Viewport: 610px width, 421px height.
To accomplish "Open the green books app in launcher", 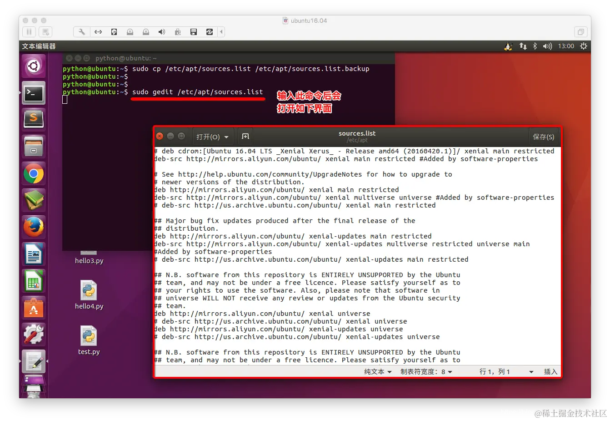I will coord(34,200).
